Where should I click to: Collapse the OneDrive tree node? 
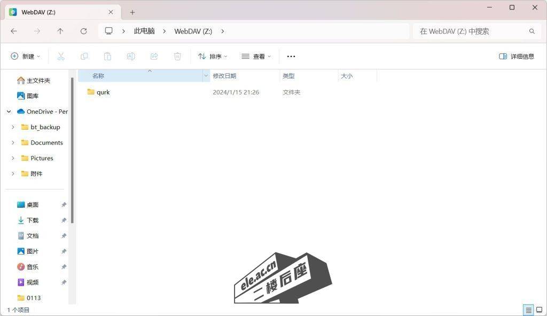tap(9, 112)
